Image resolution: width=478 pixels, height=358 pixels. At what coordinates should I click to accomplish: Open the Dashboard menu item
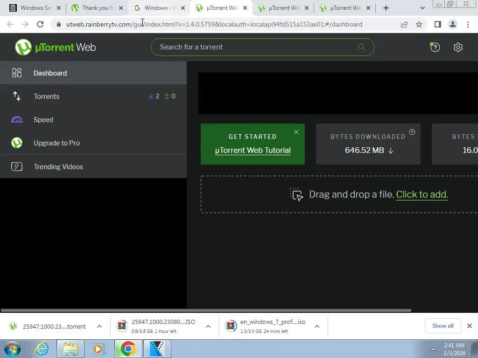pyautogui.click(x=93, y=73)
